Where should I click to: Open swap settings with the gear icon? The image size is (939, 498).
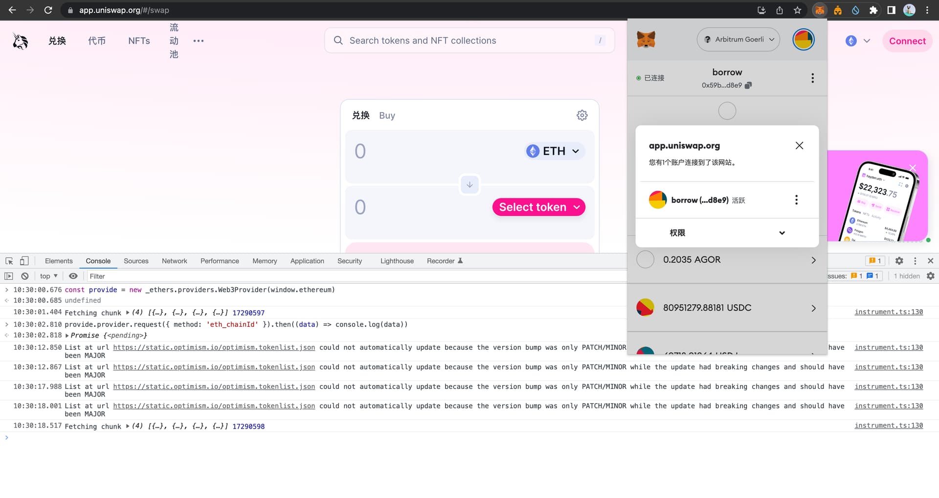(581, 115)
